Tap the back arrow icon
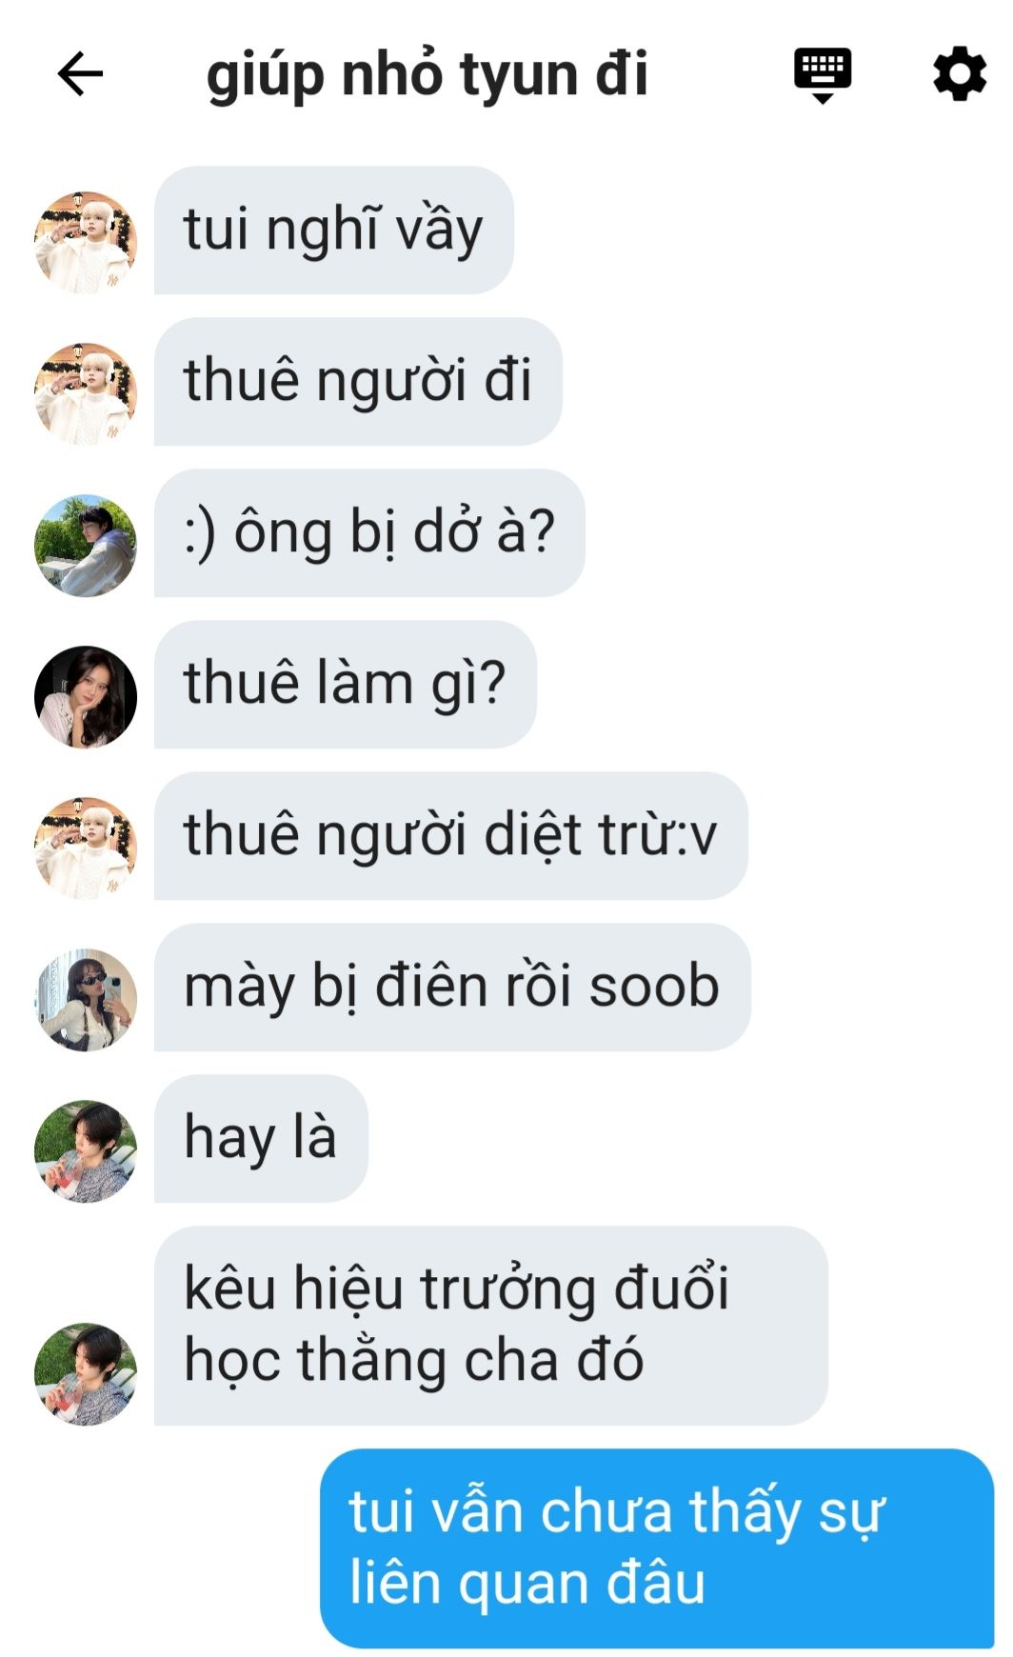Image resolution: width=1013 pixels, height=1657 pixels. 80,74
